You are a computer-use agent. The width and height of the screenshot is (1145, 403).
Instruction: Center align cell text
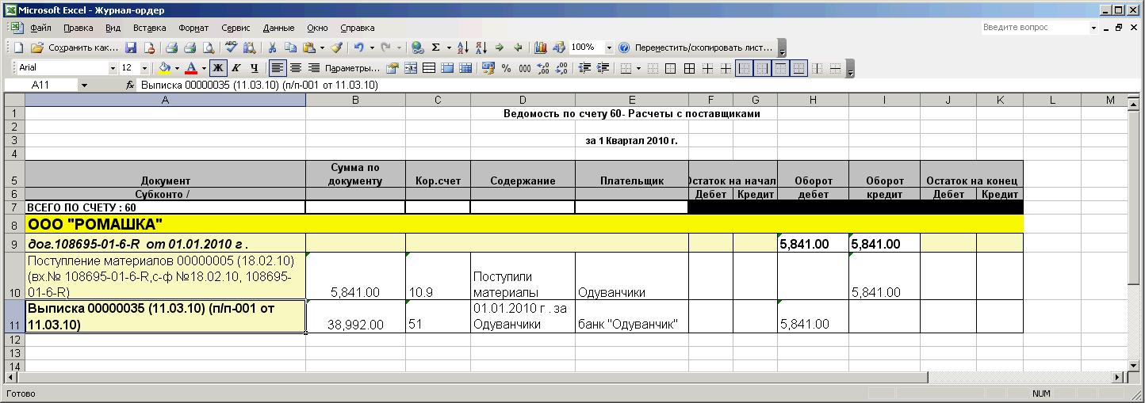(296, 68)
